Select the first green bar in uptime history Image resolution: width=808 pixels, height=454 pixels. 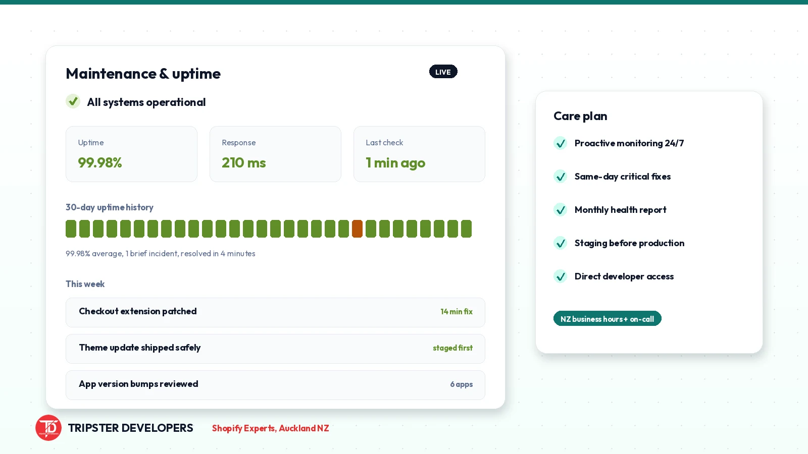point(71,229)
